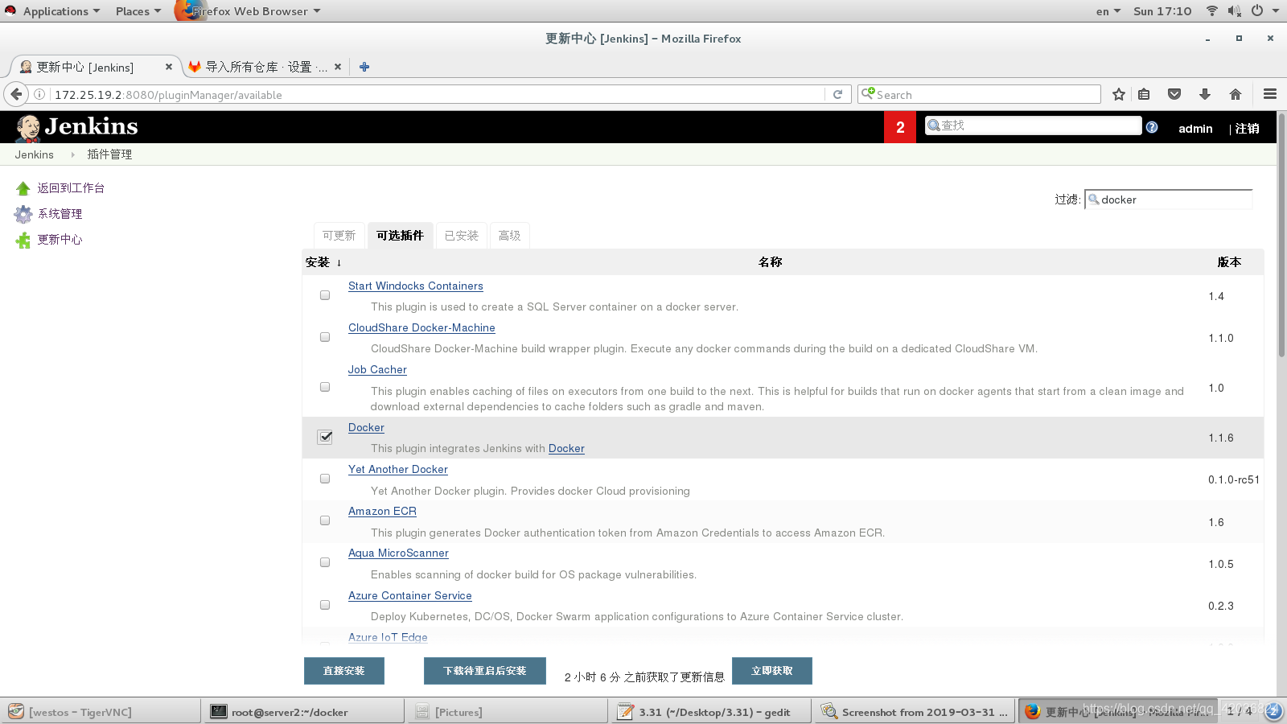Open the Amazon ECR plugin link
The height and width of the screenshot is (724, 1287).
click(382, 511)
